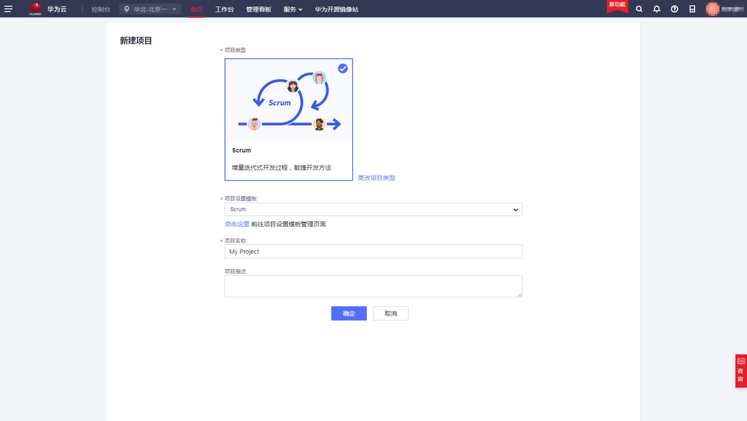The width and height of the screenshot is (747, 421).
Task: Open the search icon in header
Action: coord(639,9)
